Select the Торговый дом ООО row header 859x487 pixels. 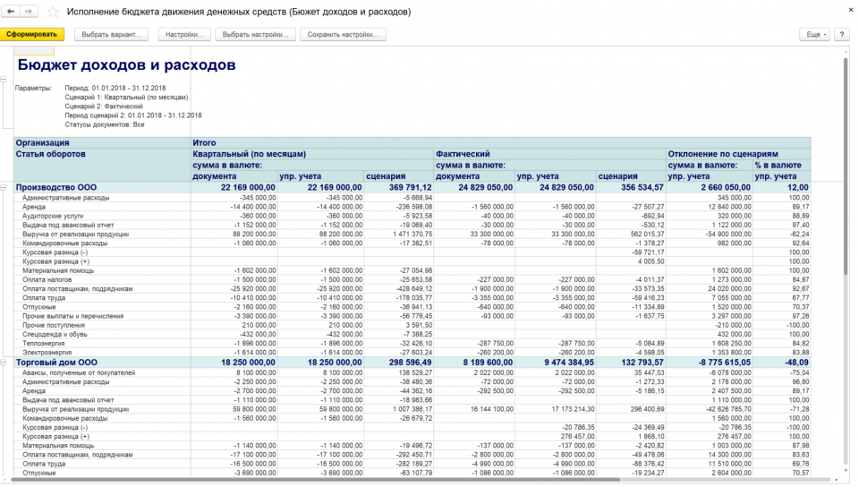pyautogui.click(x=56, y=362)
